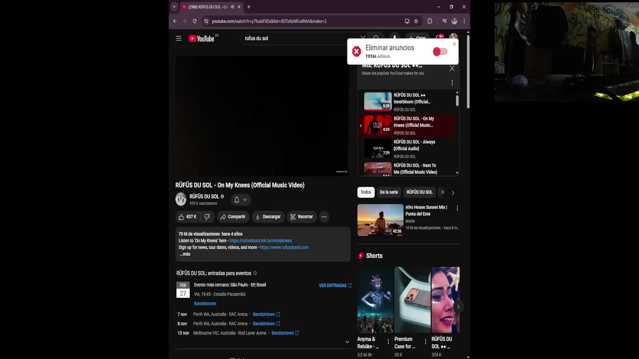
Task: Show more filter chips with right chevron
Action: coord(453,192)
